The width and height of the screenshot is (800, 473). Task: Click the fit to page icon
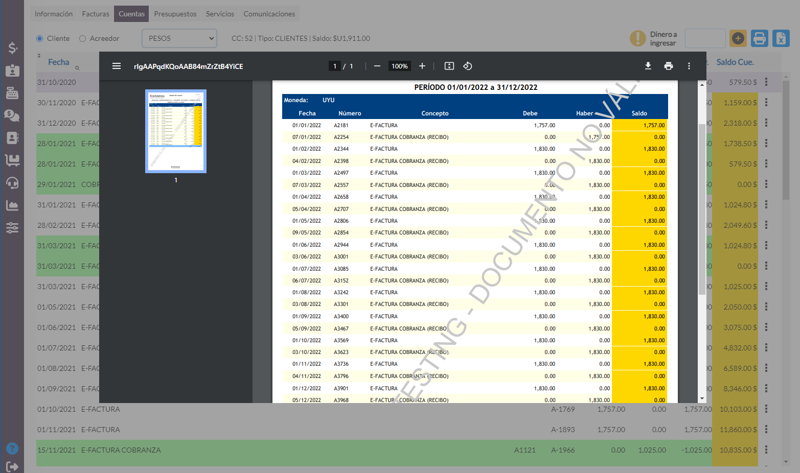[x=449, y=66]
